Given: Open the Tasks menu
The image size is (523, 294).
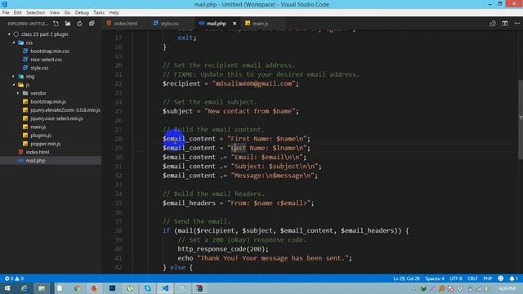Looking at the screenshot, I should coord(99,12).
